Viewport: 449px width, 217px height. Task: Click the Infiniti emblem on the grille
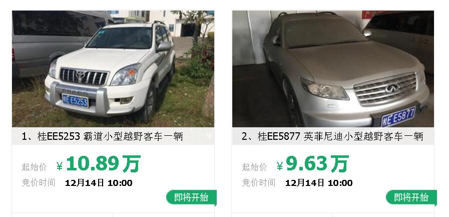coord(392,88)
